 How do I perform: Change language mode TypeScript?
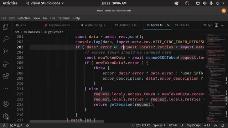[194, 125]
